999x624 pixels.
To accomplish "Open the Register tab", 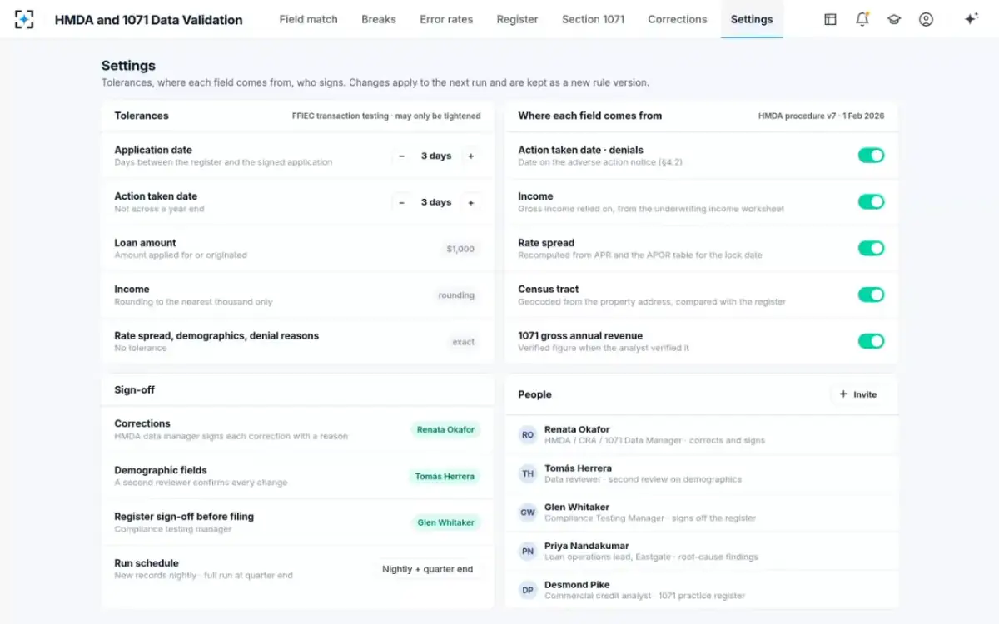I will tap(517, 19).
